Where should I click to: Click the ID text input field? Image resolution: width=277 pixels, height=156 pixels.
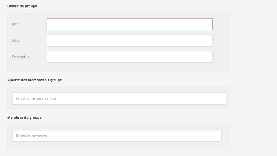tap(129, 24)
